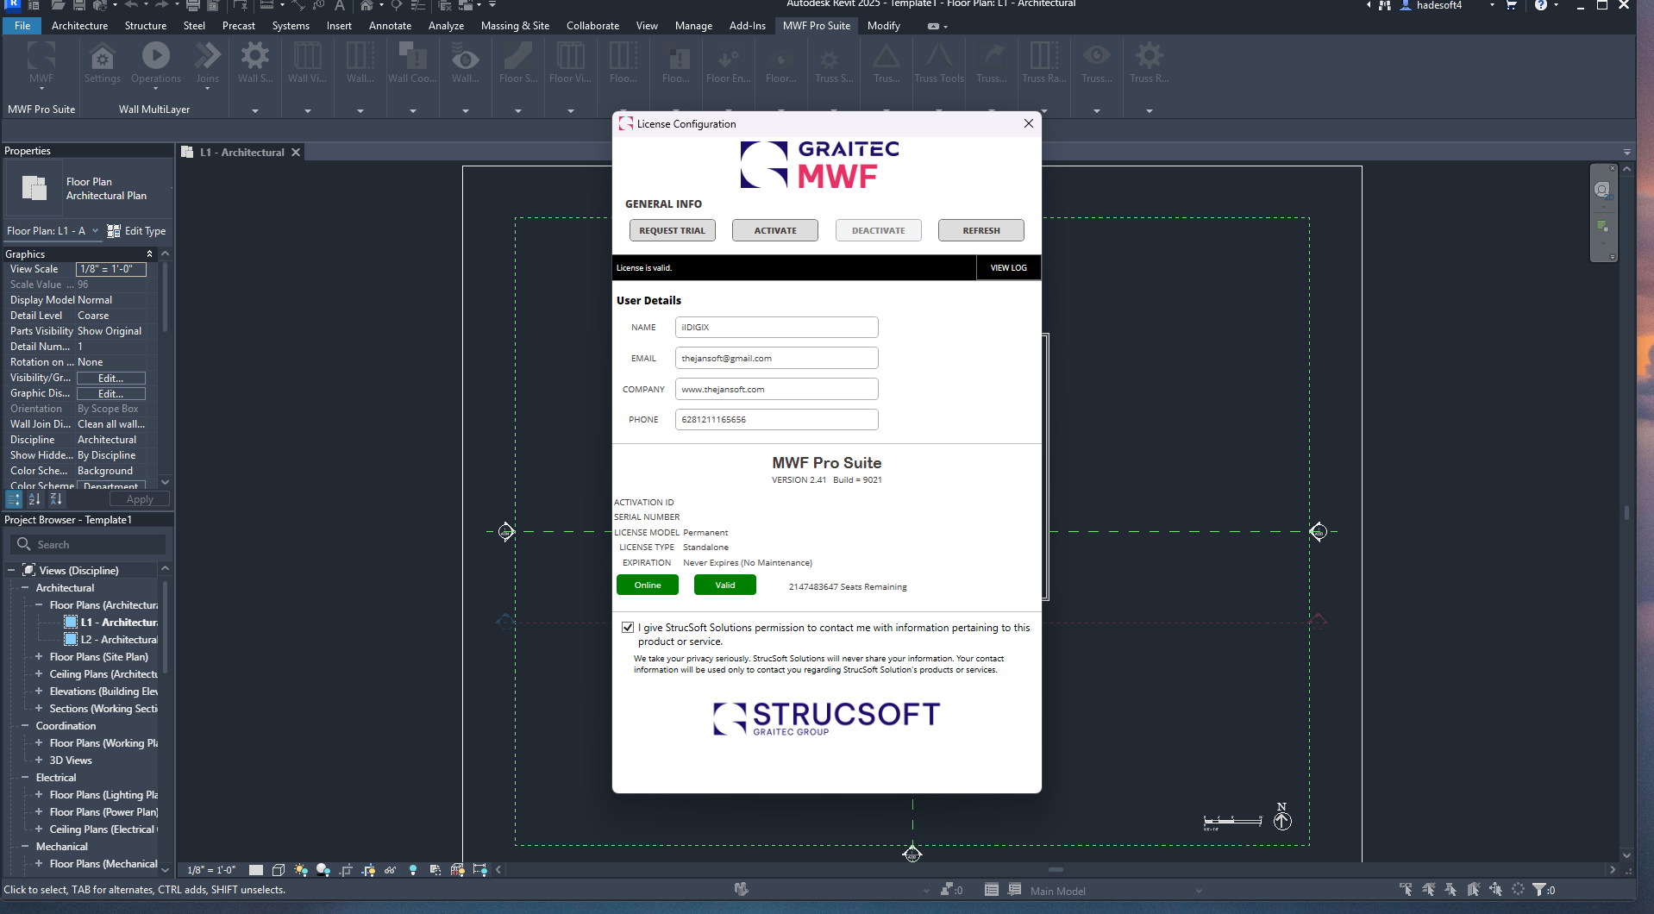Click the EMAIL input field
The height and width of the screenshot is (914, 1654).
click(776, 358)
